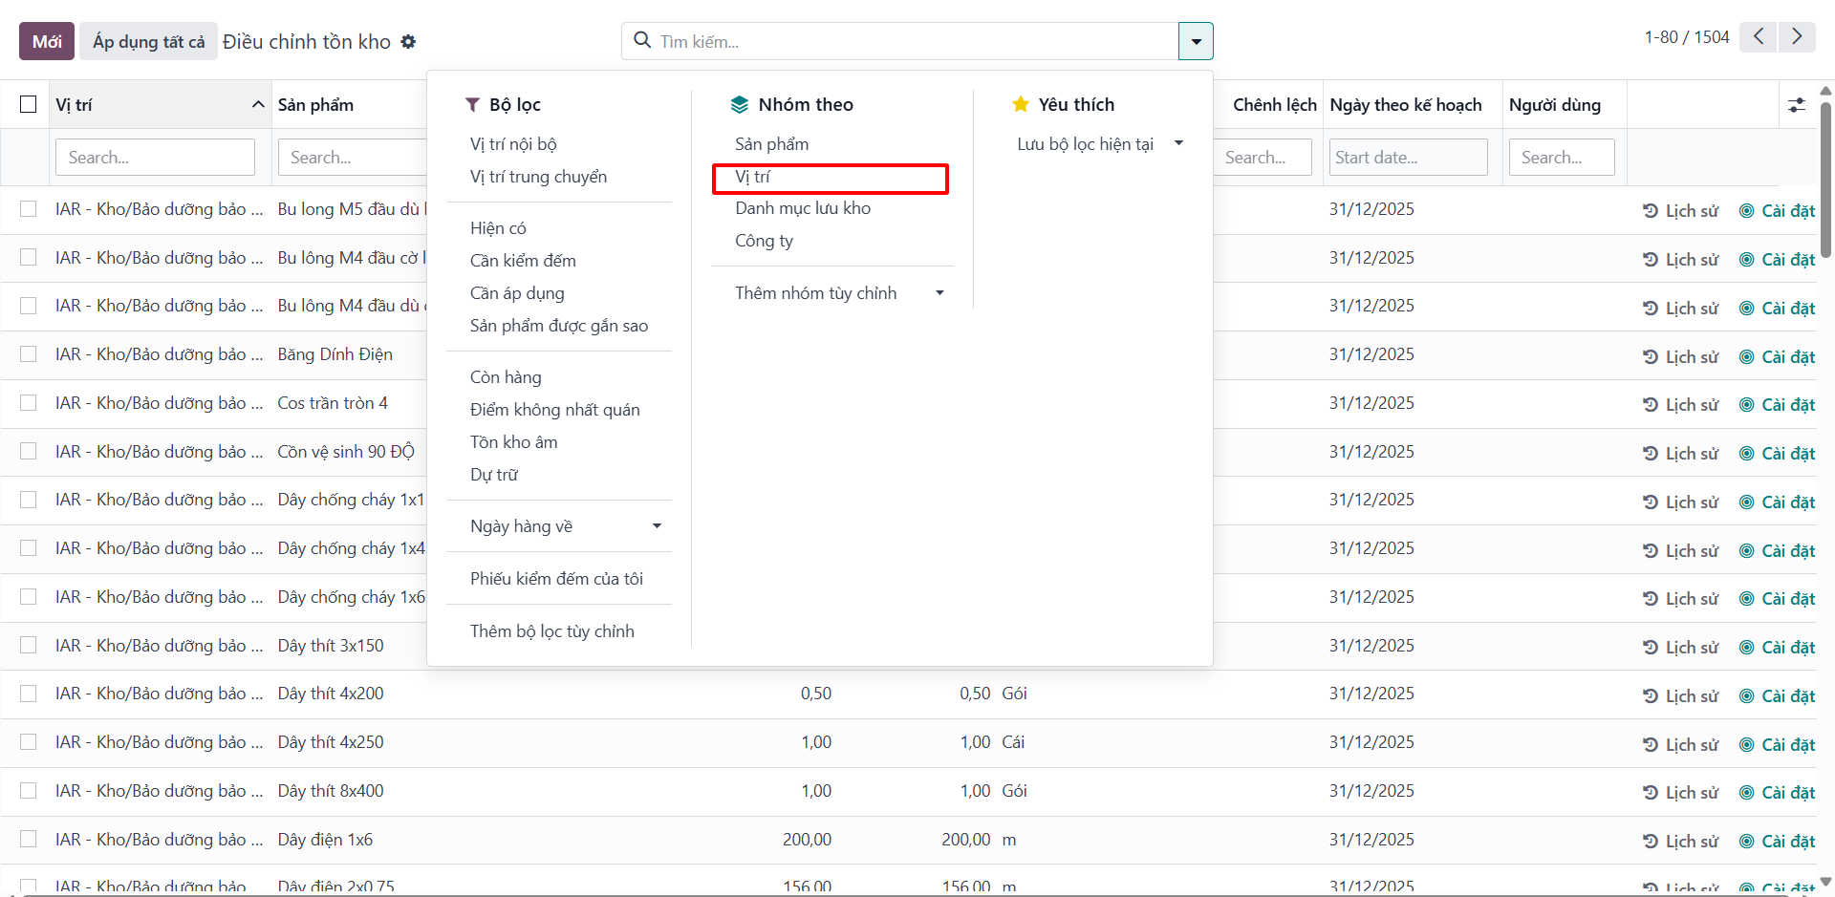Image resolution: width=1835 pixels, height=897 pixels.
Task: Check the Côn vệ sinh 90 ĐỘ row checkbox
Action: click(29, 451)
